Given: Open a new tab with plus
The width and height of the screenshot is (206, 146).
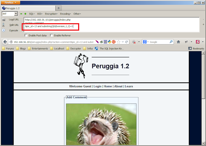Looking at the screenshot, I should coord(59,8).
